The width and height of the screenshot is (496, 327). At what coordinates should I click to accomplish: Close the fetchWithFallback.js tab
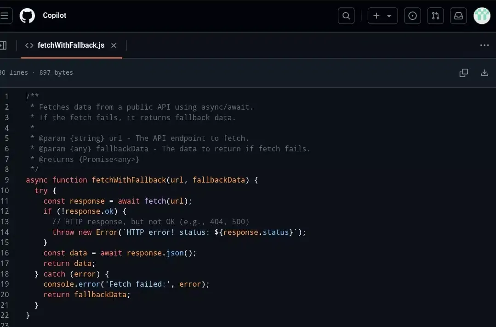tap(114, 45)
